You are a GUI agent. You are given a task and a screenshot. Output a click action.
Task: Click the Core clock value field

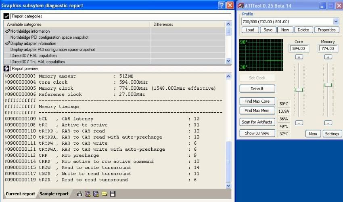click(x=299, y=48)
